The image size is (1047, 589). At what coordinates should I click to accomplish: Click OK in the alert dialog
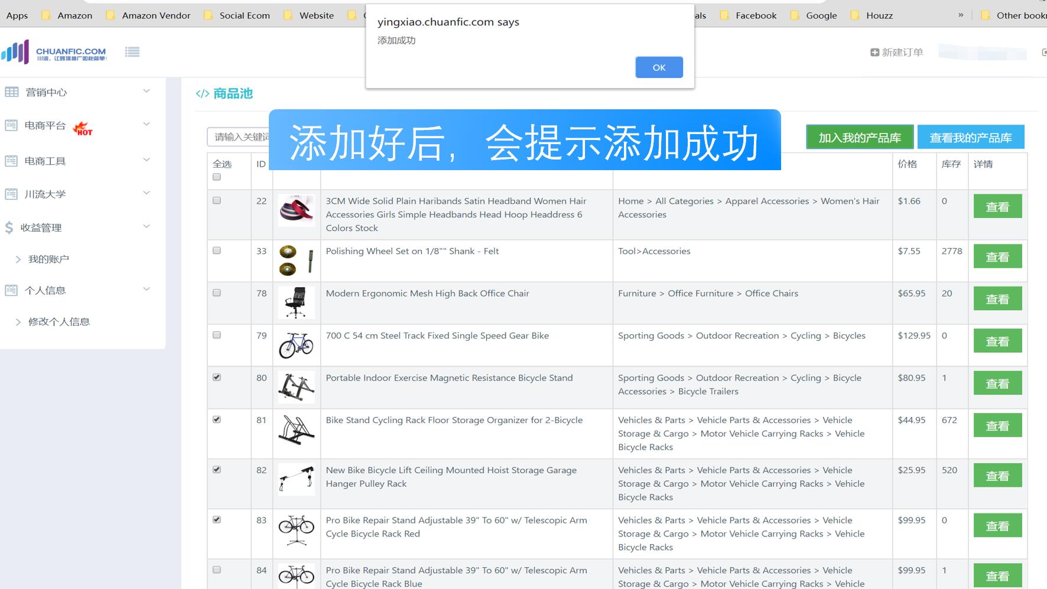(x=659, y=67)
